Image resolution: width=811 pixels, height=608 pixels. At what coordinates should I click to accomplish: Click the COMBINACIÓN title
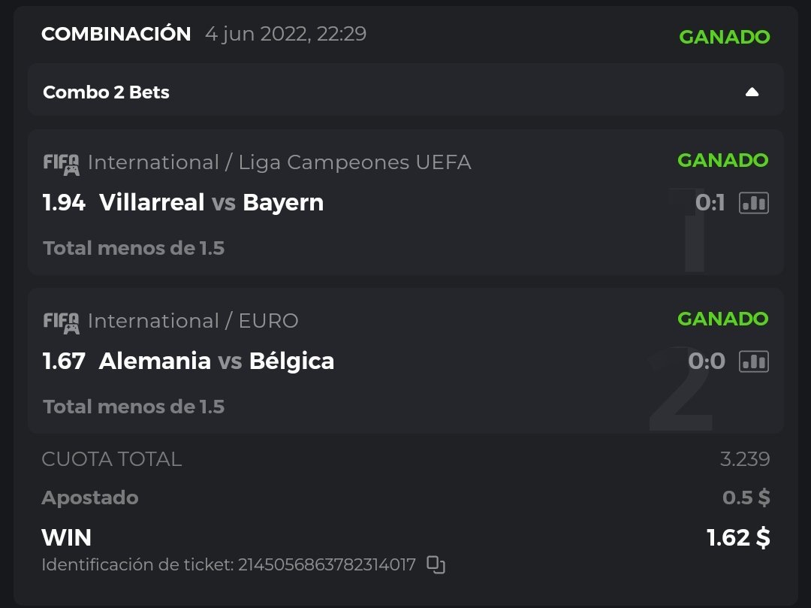point(116,34)
